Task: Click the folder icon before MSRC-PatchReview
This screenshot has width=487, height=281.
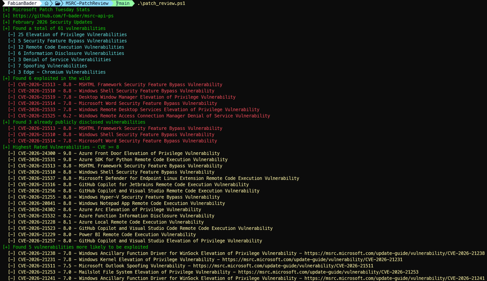Action: click(x=58, y=3)
